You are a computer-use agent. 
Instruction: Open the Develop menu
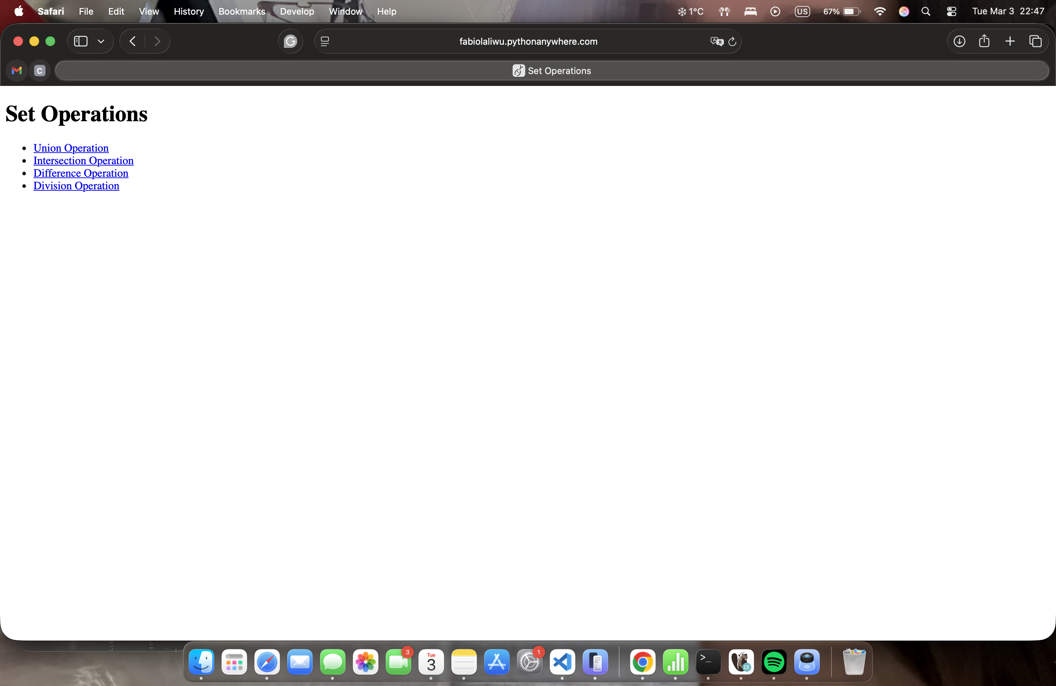click(x=297, y=12)
